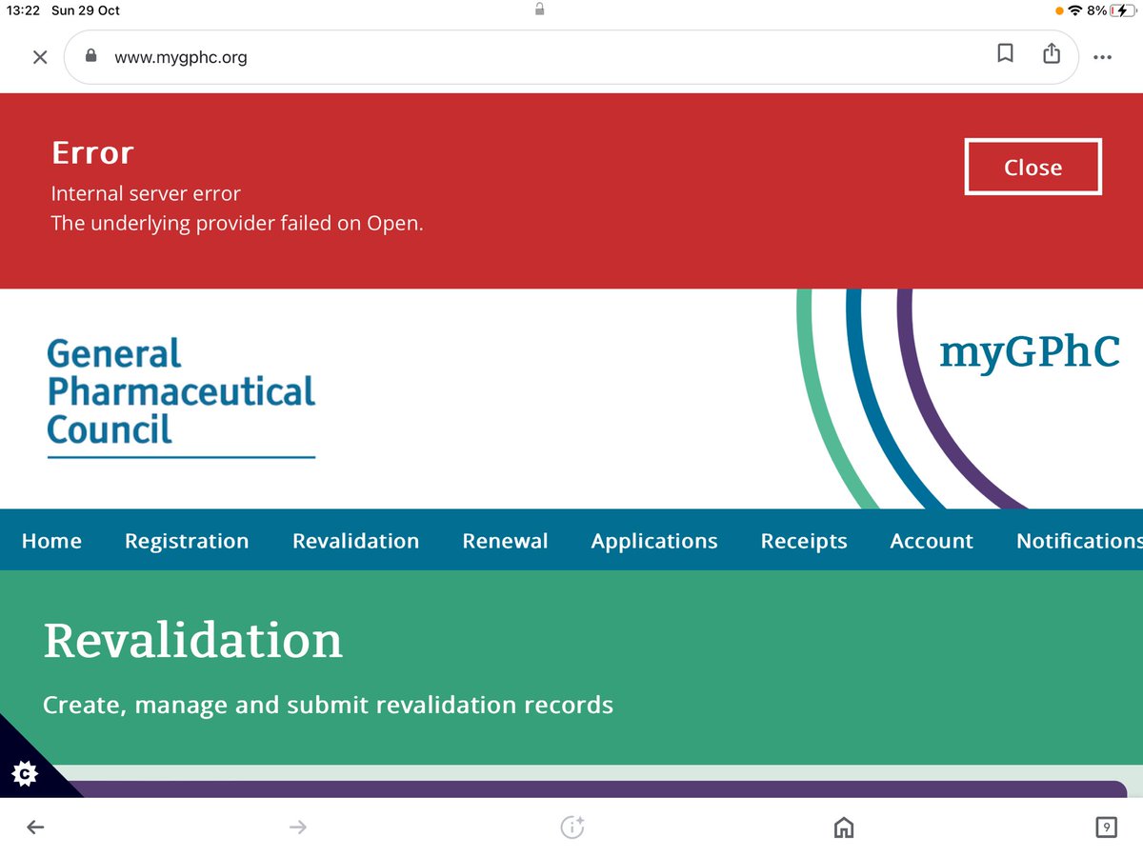Click the myGPhC title link

pyautogui.click(x=1030, y=351)
